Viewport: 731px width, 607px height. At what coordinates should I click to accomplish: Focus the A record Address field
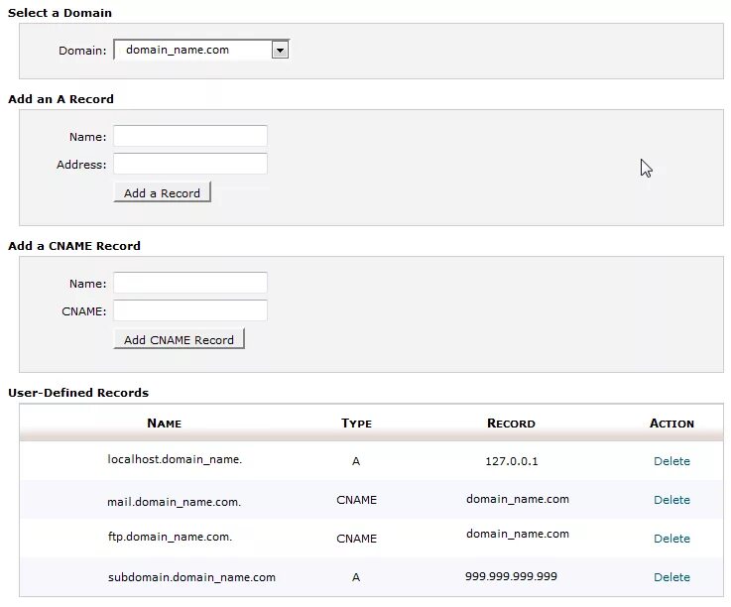pyautogui.click(x=190, y=164)
